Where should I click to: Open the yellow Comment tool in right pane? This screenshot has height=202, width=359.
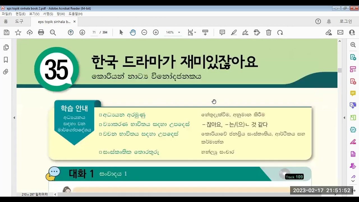point(353,93)
